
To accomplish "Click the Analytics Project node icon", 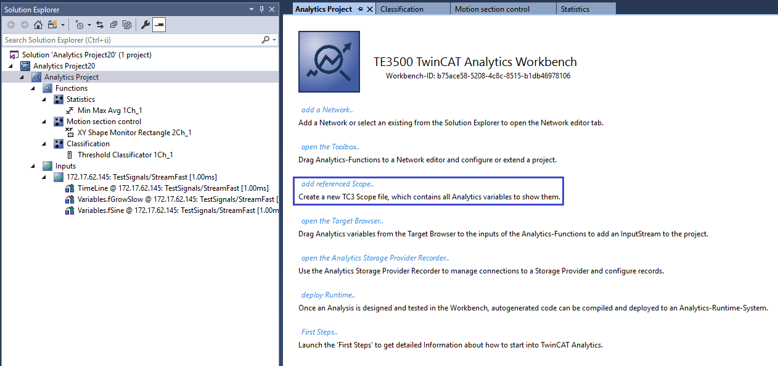I will [x=36, y=77].
